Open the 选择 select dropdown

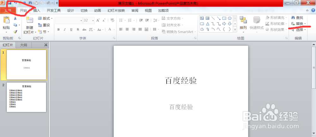[x=299, y=30]
